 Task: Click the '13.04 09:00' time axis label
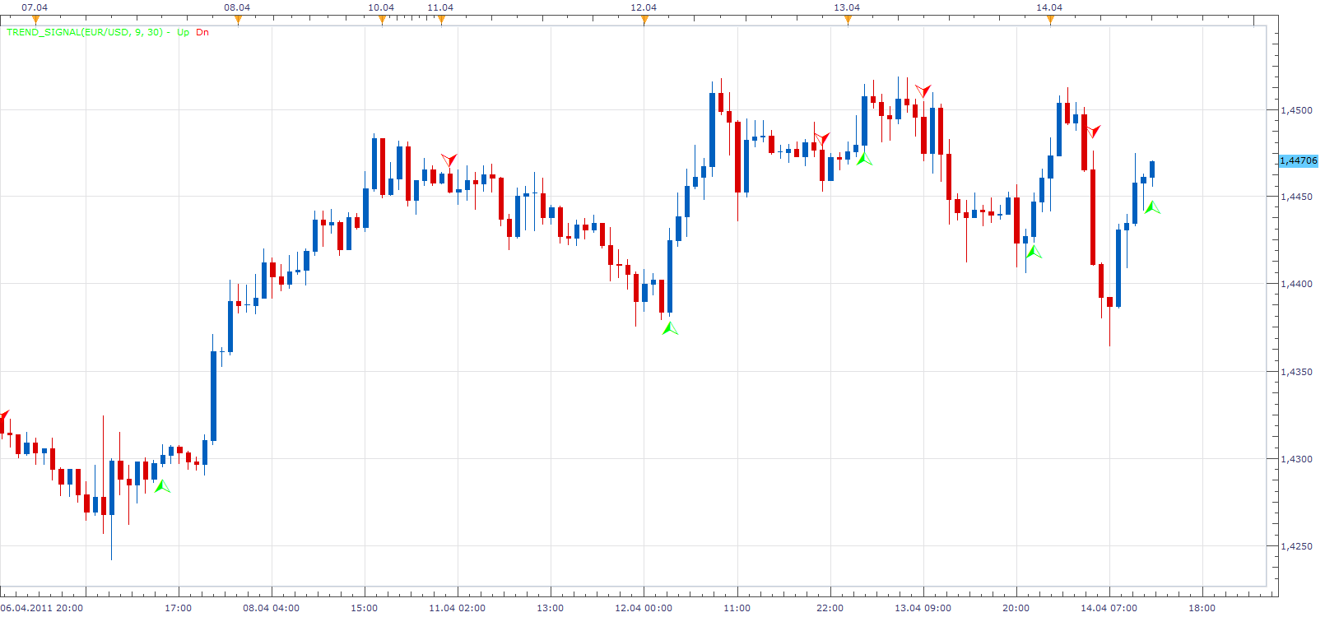(923, 608)
